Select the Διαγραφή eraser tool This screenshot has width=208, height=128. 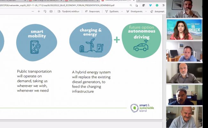[x=157, y=12]
